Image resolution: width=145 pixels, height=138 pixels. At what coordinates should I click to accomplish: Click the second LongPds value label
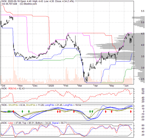pos(72,105)
